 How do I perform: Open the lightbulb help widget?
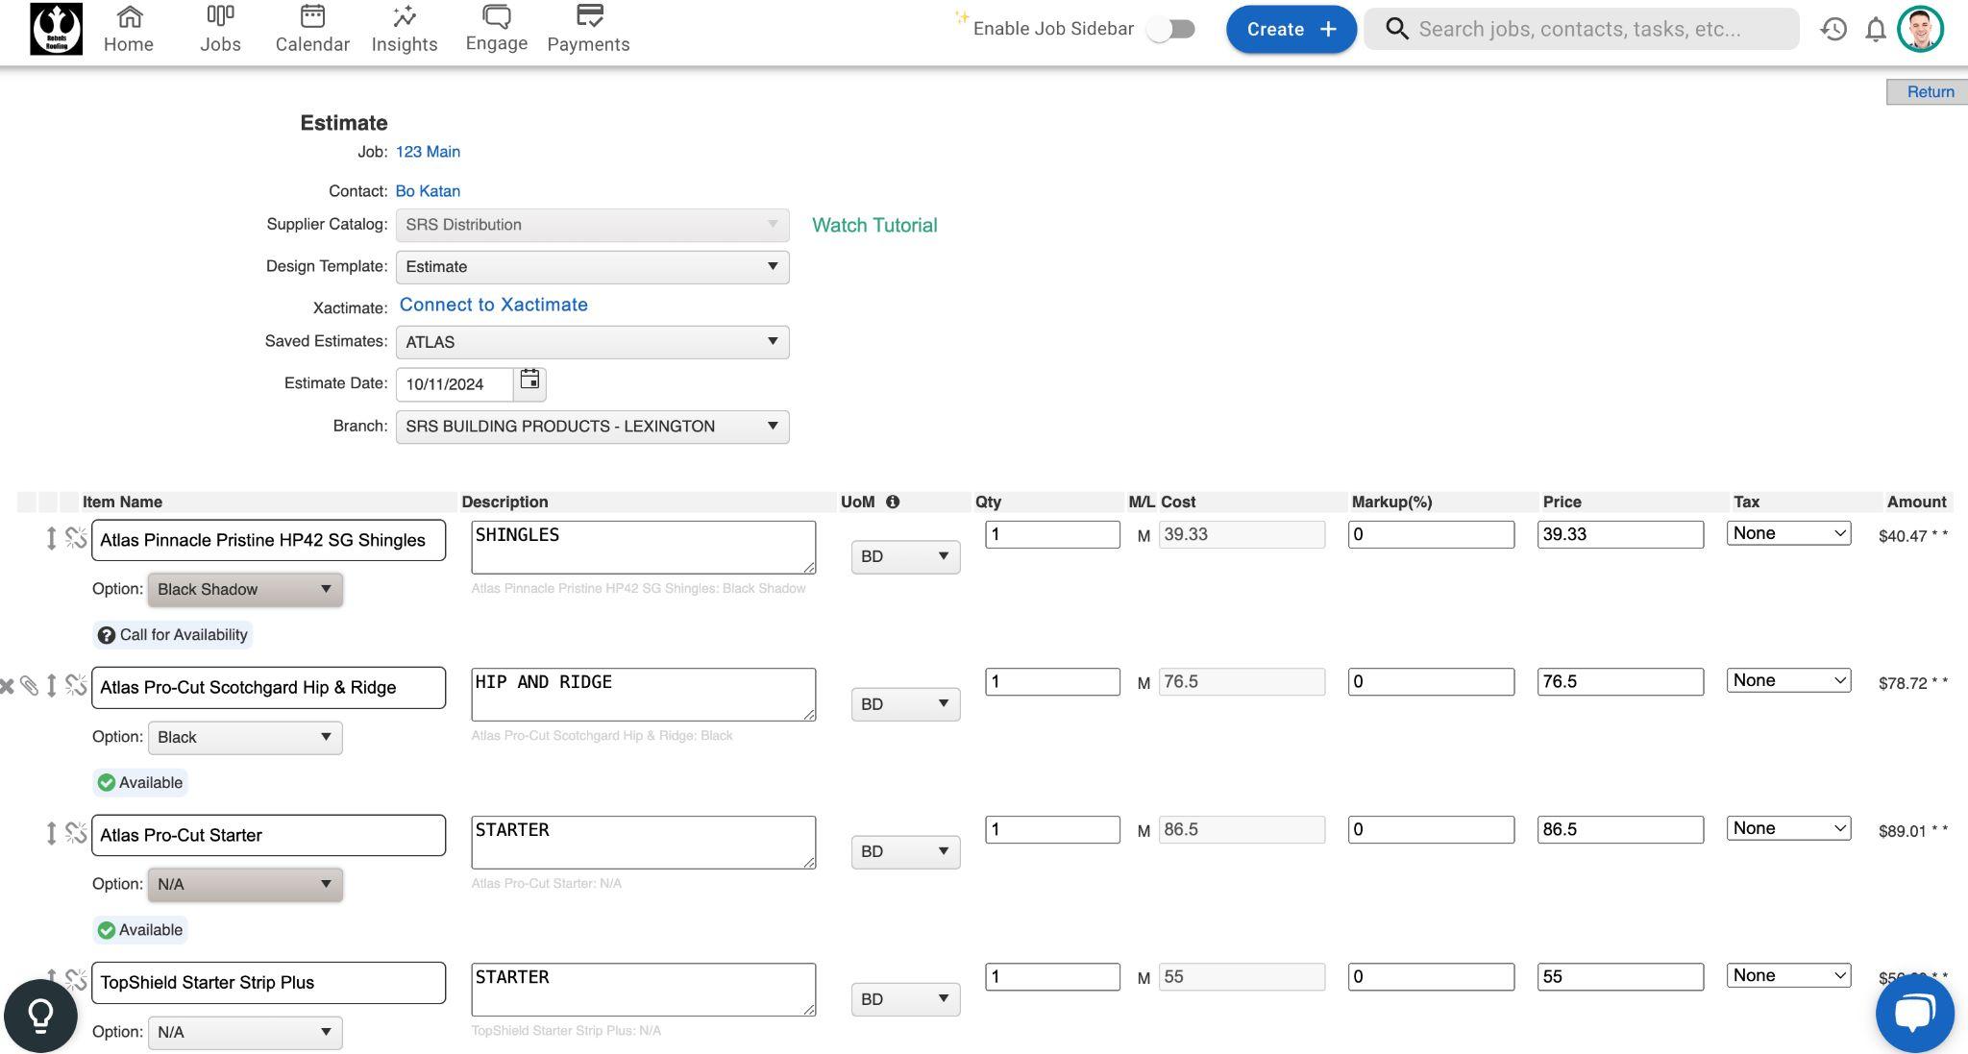point(40,1016)
